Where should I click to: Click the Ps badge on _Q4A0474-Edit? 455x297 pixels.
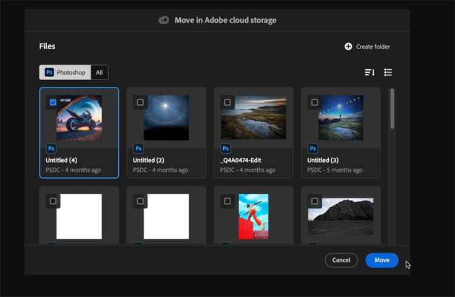(226, 148)
